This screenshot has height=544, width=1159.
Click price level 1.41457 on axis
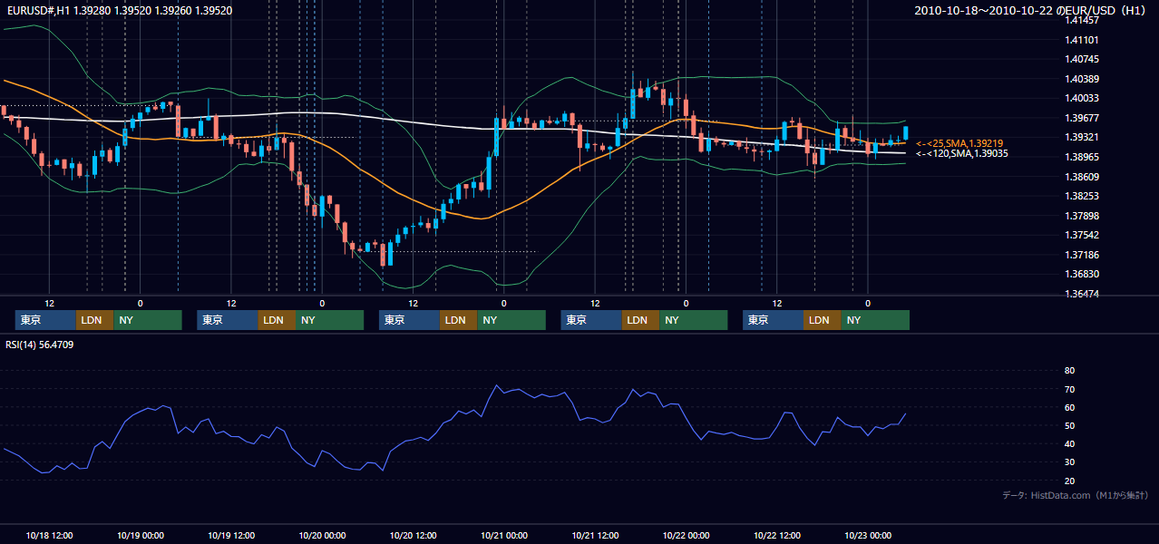(x=1081, y=20)
